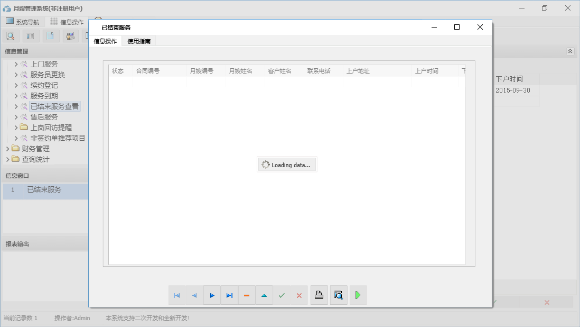
Task: Open the 系统导航 tab
Action: 23,22
